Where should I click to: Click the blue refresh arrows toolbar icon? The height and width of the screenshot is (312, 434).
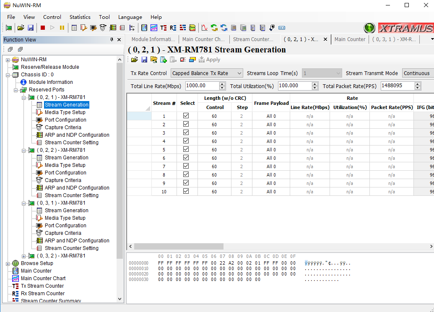pyautogui.click(x=224, y=28)
